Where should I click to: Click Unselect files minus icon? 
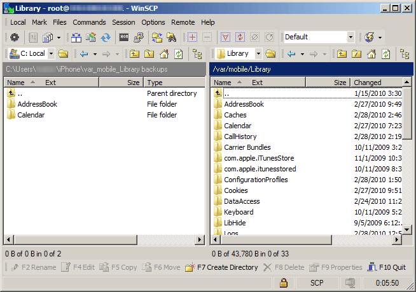(x=207, y=37)
